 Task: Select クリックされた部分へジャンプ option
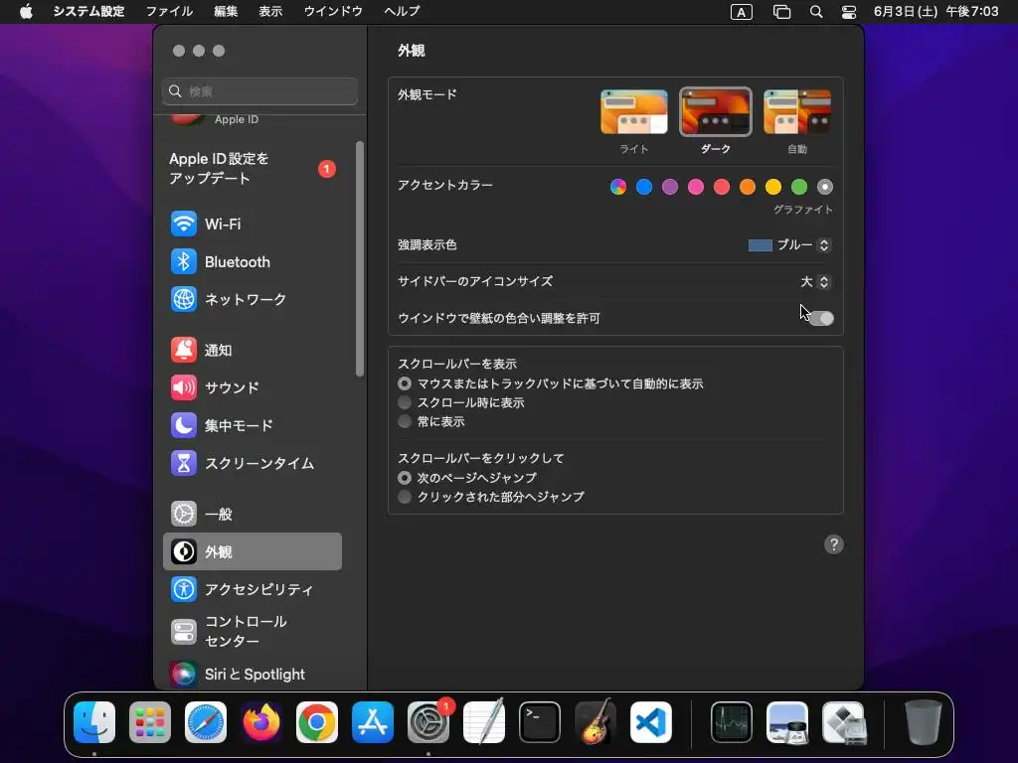(x=405, y=497)
